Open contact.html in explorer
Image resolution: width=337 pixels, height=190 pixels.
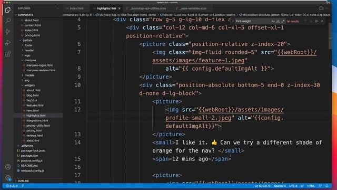tap(33, 25)
